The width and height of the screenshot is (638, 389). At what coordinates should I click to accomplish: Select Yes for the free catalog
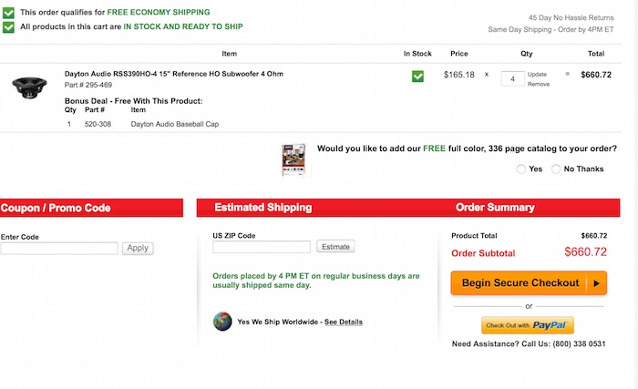pyautogui.click(x=520, y=169)
